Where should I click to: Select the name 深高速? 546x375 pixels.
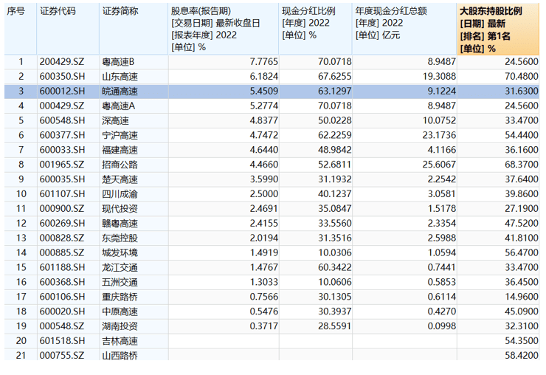116,120
